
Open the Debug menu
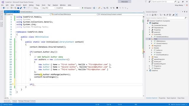coord(31,5)
